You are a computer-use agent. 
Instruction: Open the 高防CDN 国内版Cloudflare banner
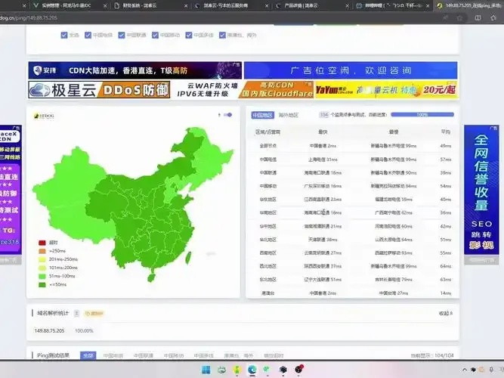click(x=277, y=90)
